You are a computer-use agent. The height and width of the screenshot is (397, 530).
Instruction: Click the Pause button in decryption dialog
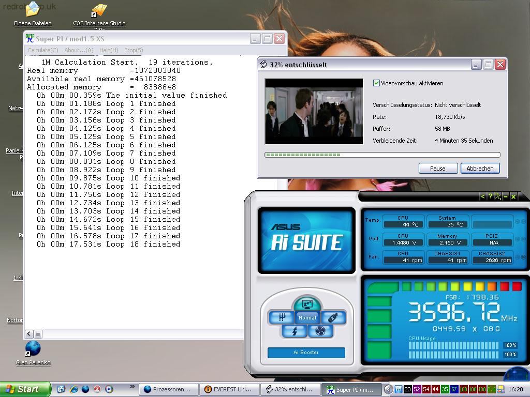point(438,169)
